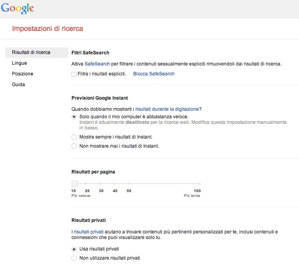
Task: Select Risultati di ricerca in sidebar
Action: [x=31, y=52]
